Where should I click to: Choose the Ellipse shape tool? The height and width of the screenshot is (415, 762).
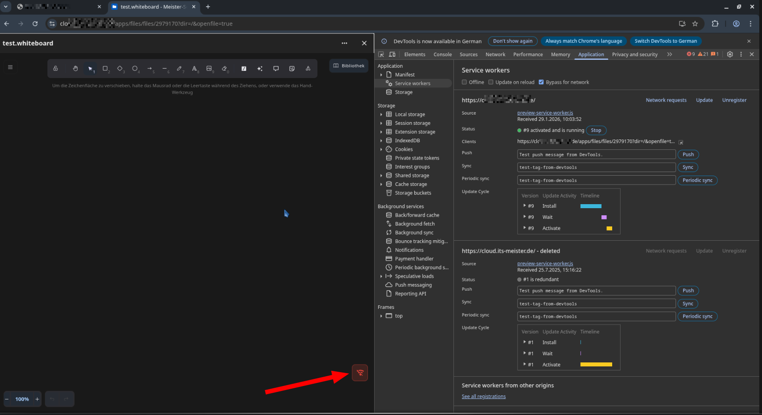point(135,69)
